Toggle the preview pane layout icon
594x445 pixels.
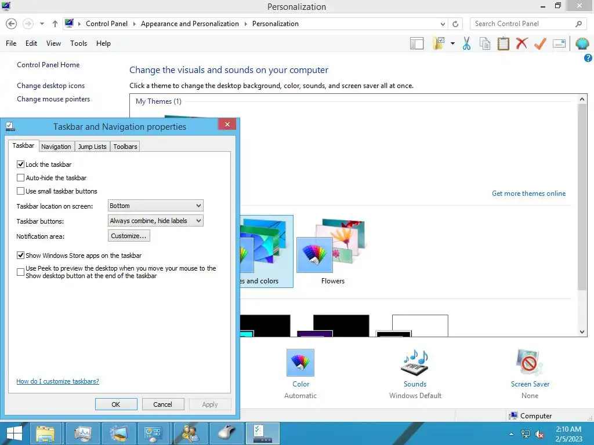tap(416, 43)
